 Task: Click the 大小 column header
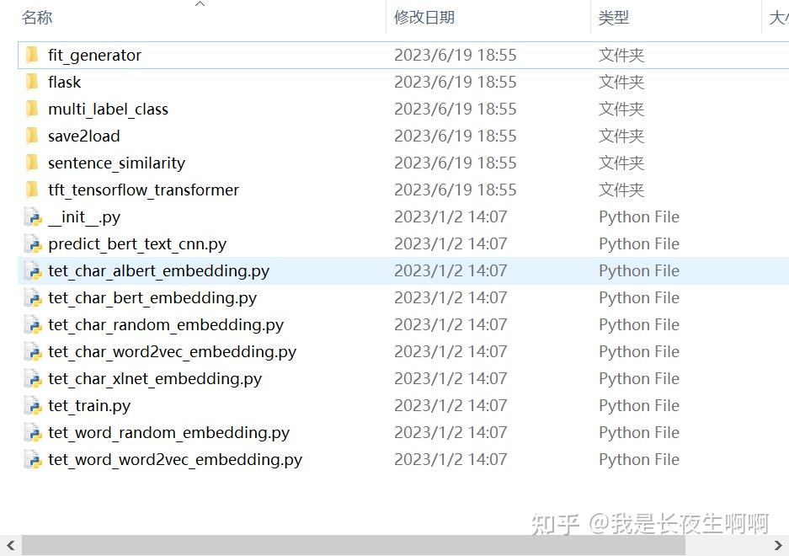779,17
